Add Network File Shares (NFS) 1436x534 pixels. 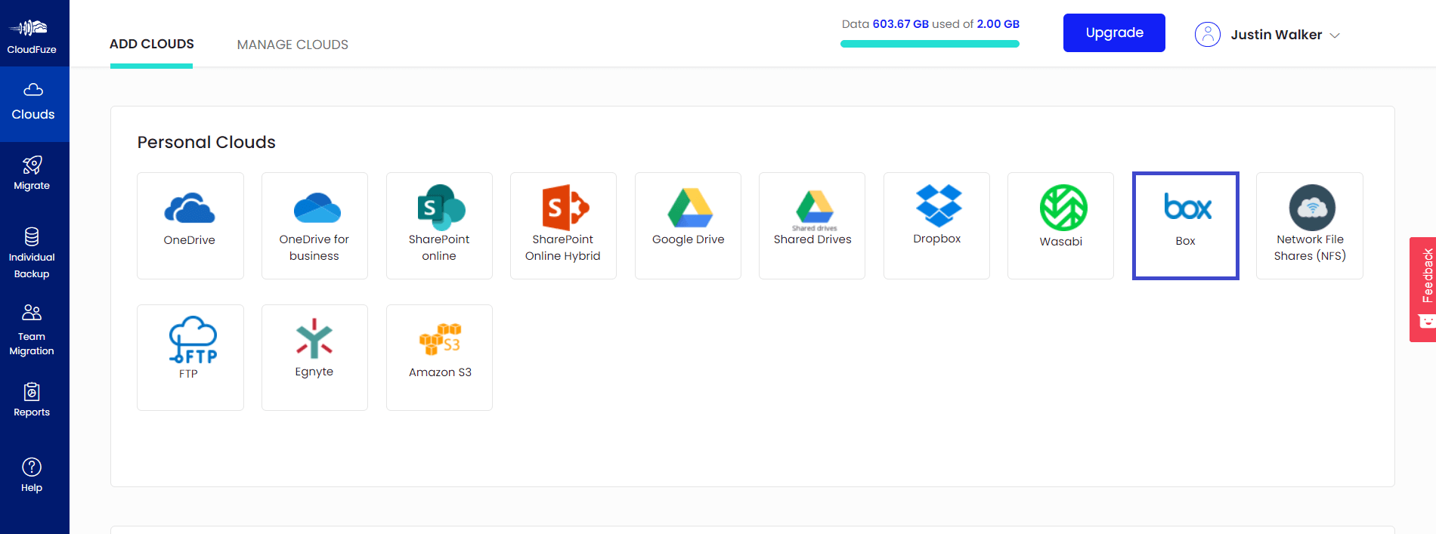(1310, 226)
